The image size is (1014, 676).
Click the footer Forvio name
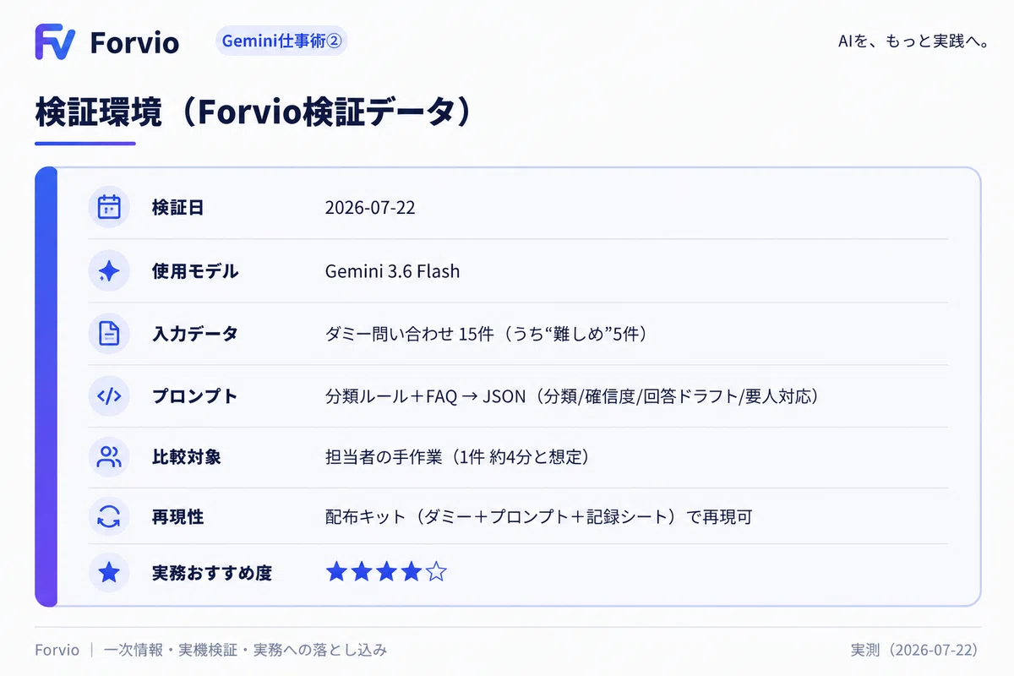pyautogui.click(x=57, y=650)
